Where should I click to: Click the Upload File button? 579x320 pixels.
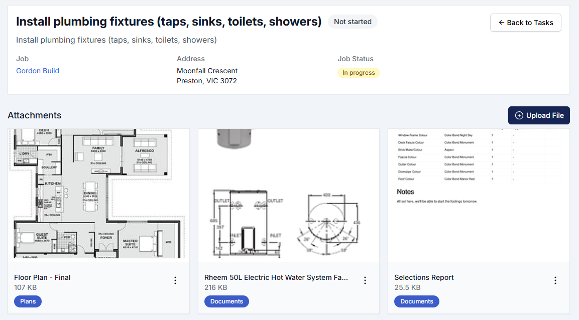[539, 115]
